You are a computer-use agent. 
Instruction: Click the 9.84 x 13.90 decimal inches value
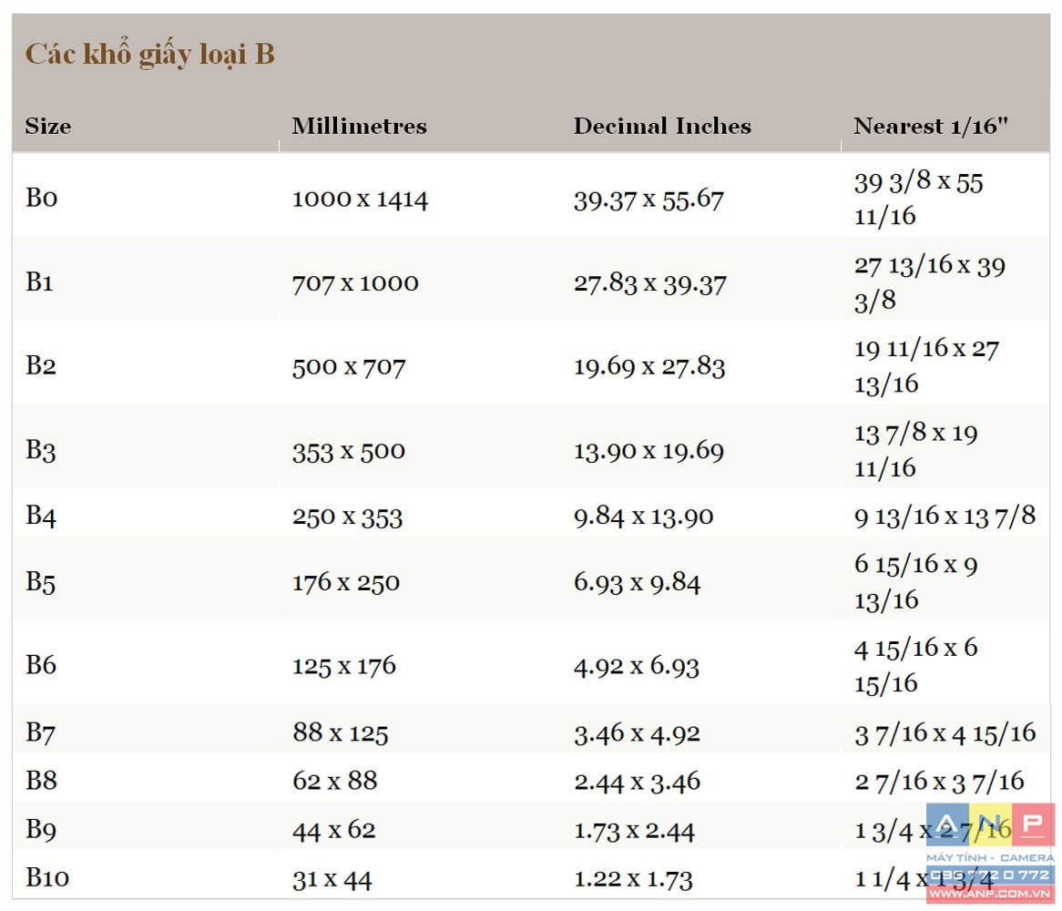click(x=643, y=517)
